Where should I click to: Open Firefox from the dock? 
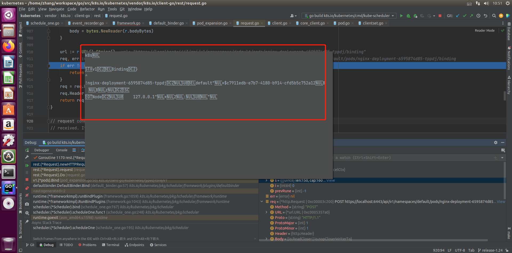tap(9, 46)
